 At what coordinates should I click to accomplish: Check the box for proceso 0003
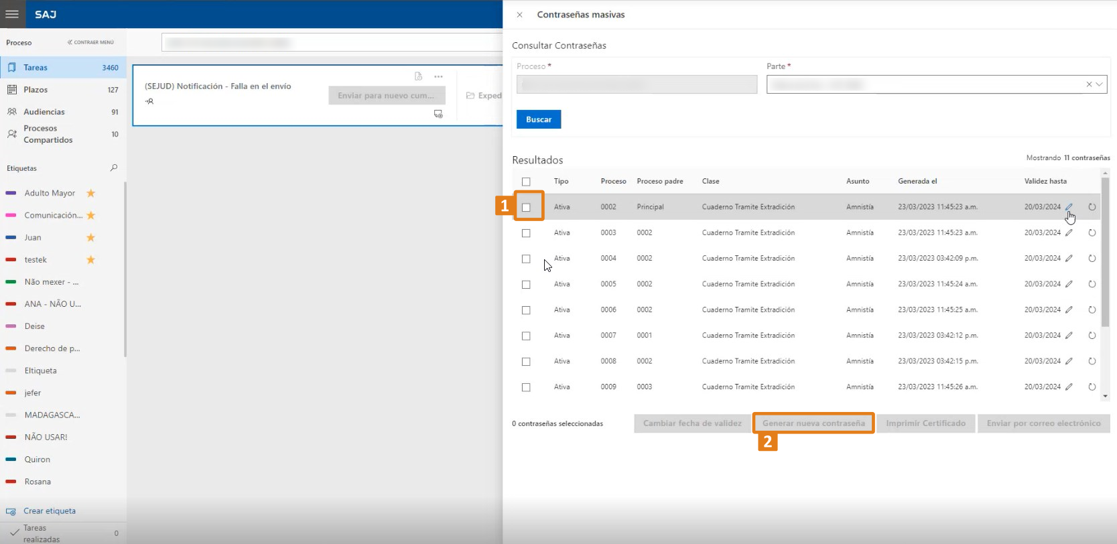[526, 233]
